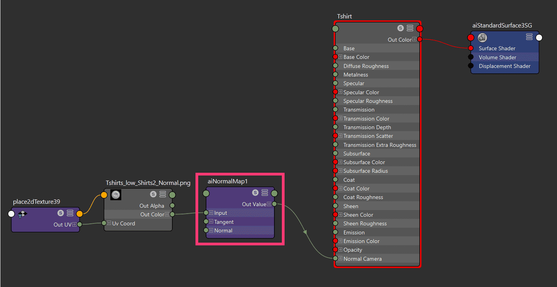Click the display-mode bars icon on aiNormalMap1

[x=265, y=193]
